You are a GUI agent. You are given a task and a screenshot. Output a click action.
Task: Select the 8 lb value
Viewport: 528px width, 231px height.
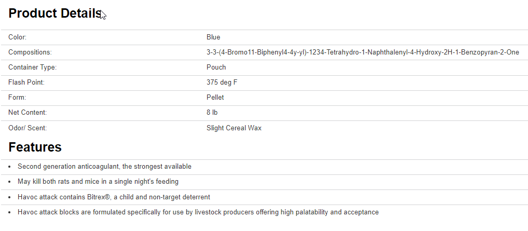pos(212,113)
